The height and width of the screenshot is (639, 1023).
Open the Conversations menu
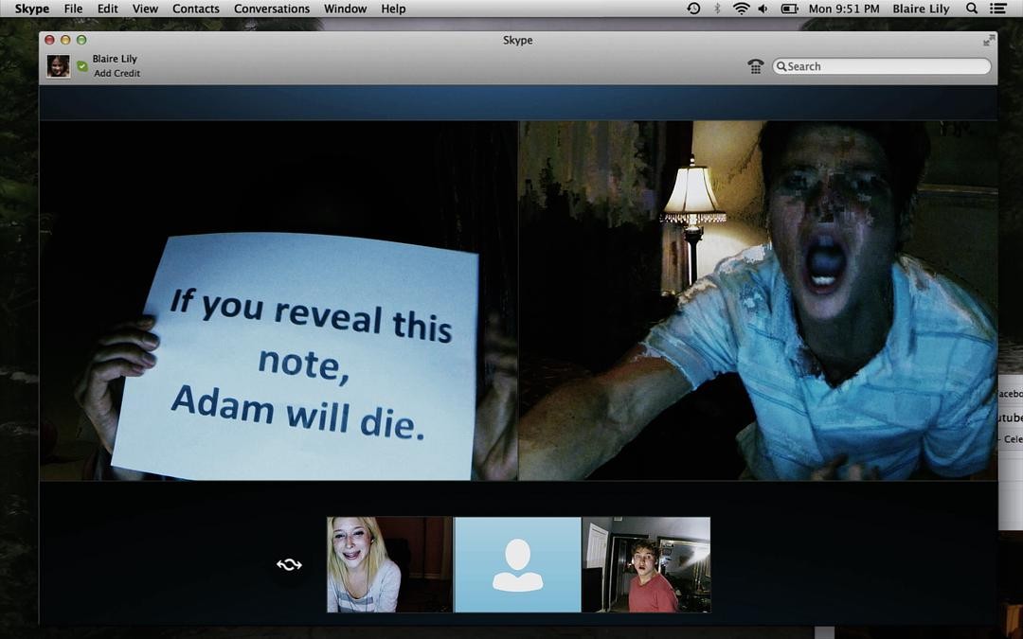coord(272,9)
